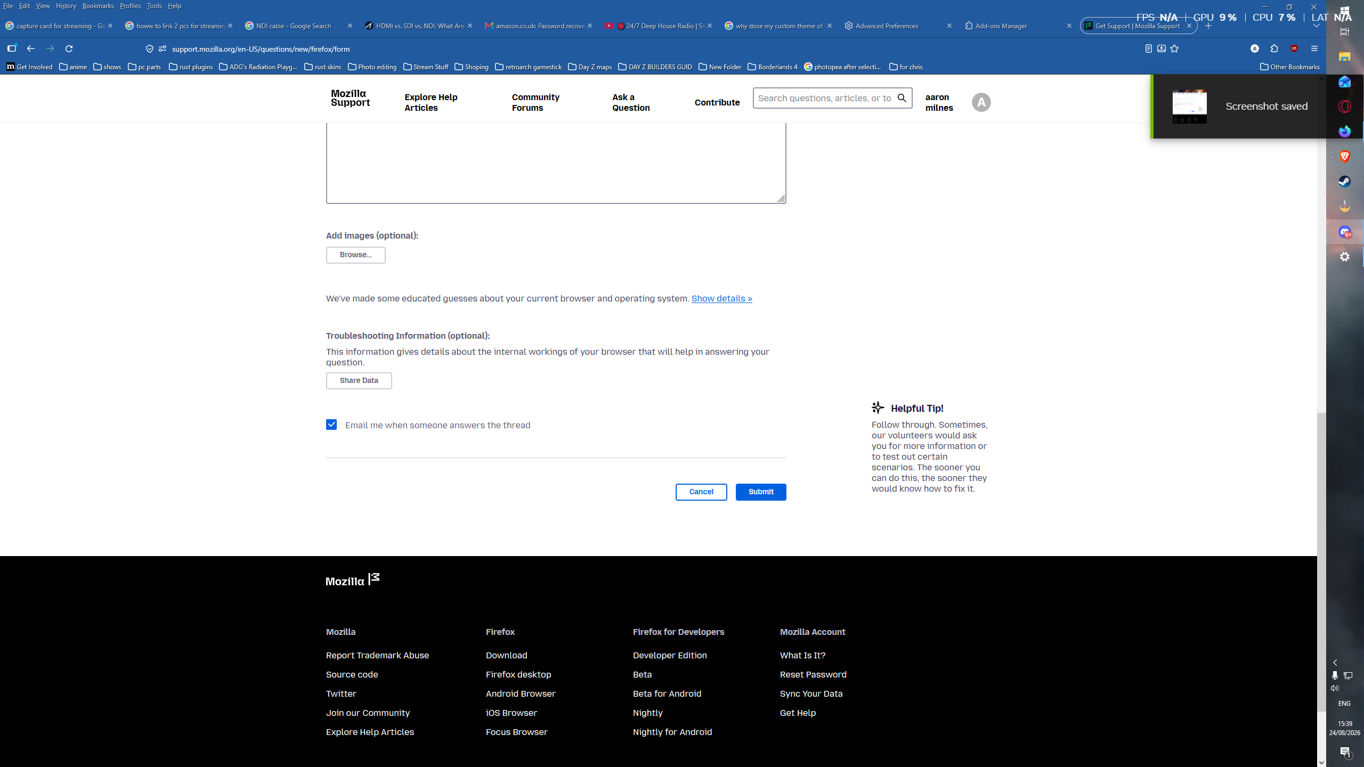Open the Other Bookmarks folder
1364x767 pixels.
coord(1290,67)
